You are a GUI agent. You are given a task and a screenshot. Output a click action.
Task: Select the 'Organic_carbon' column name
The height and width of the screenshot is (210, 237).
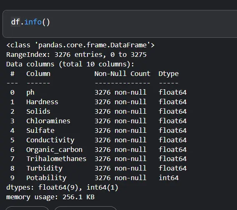point(55,150)
